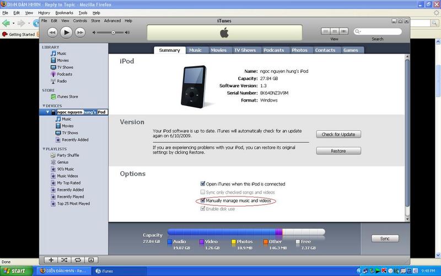This screenshot has width=441, height=276.
Task: Toggle Manually manage music and videos
Action: pyautogui.click(x=203, y=200)
